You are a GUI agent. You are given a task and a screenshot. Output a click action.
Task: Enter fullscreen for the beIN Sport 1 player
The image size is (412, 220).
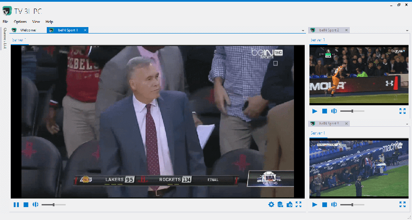pos(299,204)
